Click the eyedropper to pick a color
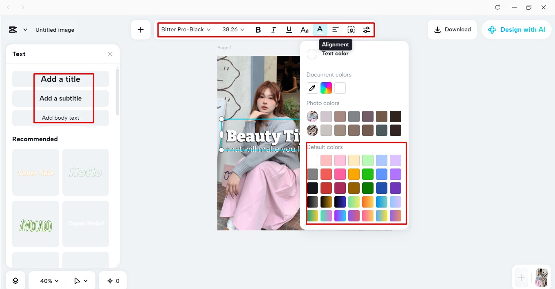The width and height of the screenshot is (555, 289). (312, 88)
